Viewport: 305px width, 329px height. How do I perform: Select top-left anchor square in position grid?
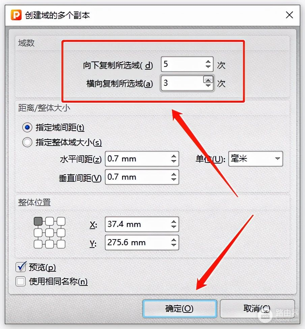click(x=38, y=221)
